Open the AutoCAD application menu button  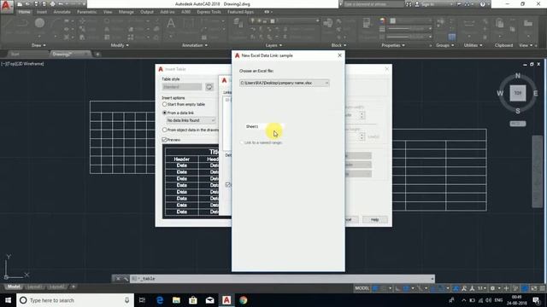tap(6, 6)
